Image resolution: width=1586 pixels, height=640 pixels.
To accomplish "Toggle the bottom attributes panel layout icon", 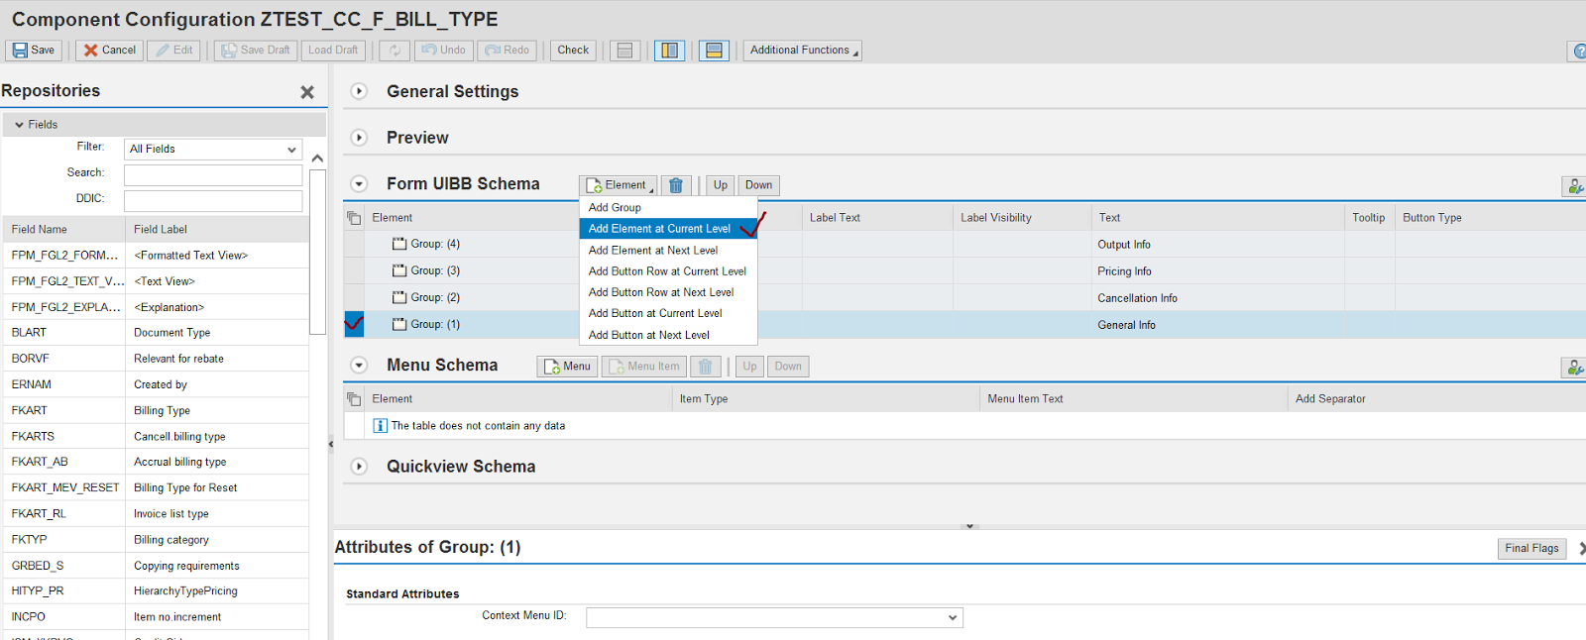I will pos(714,51).
